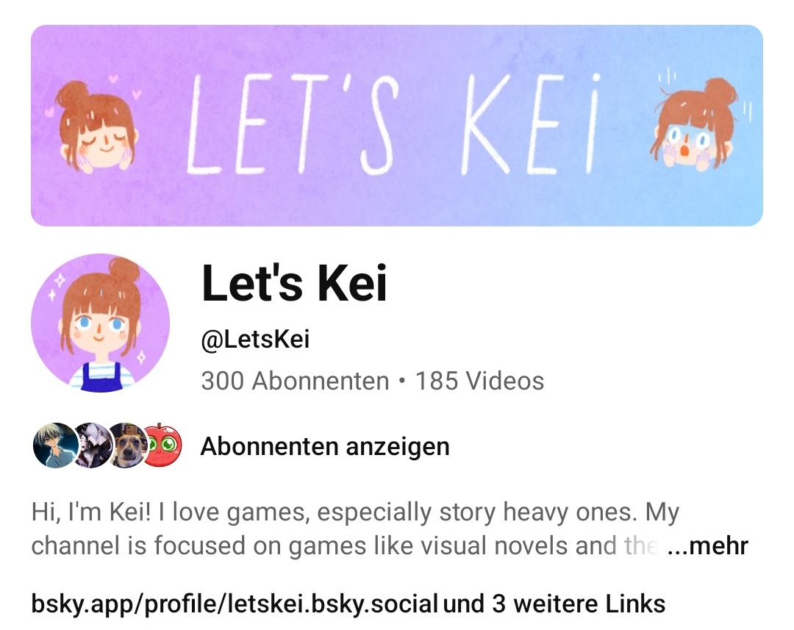Open the dog photo subscriber avatar
This screenshot has width=794, height=630.
pyautogui.click(x=128, y=445)
